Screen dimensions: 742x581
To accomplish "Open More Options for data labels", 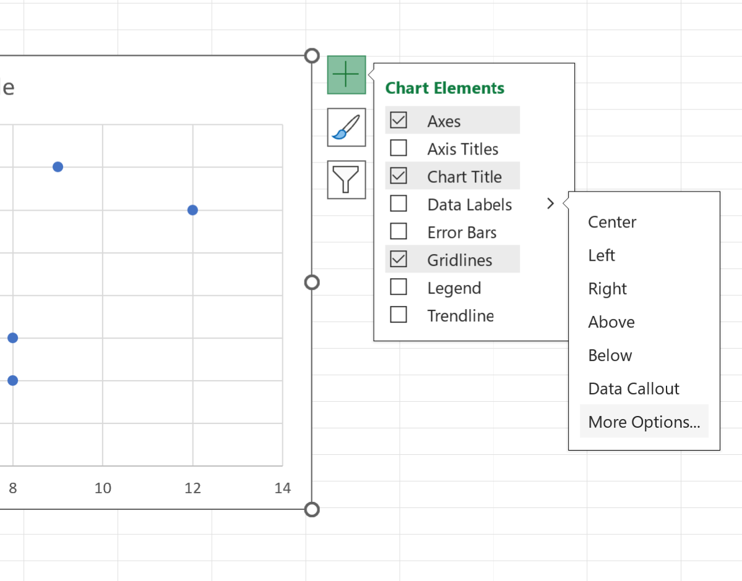I will click(x=644, y=422).
